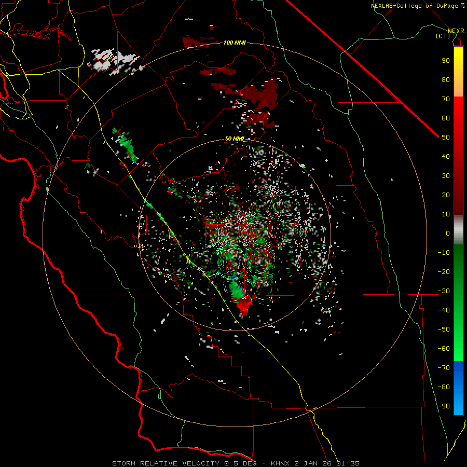The width and height of the screenshot is (467, 467).
Task: Click the 10 value on the velocity scale
Action: 446,214
